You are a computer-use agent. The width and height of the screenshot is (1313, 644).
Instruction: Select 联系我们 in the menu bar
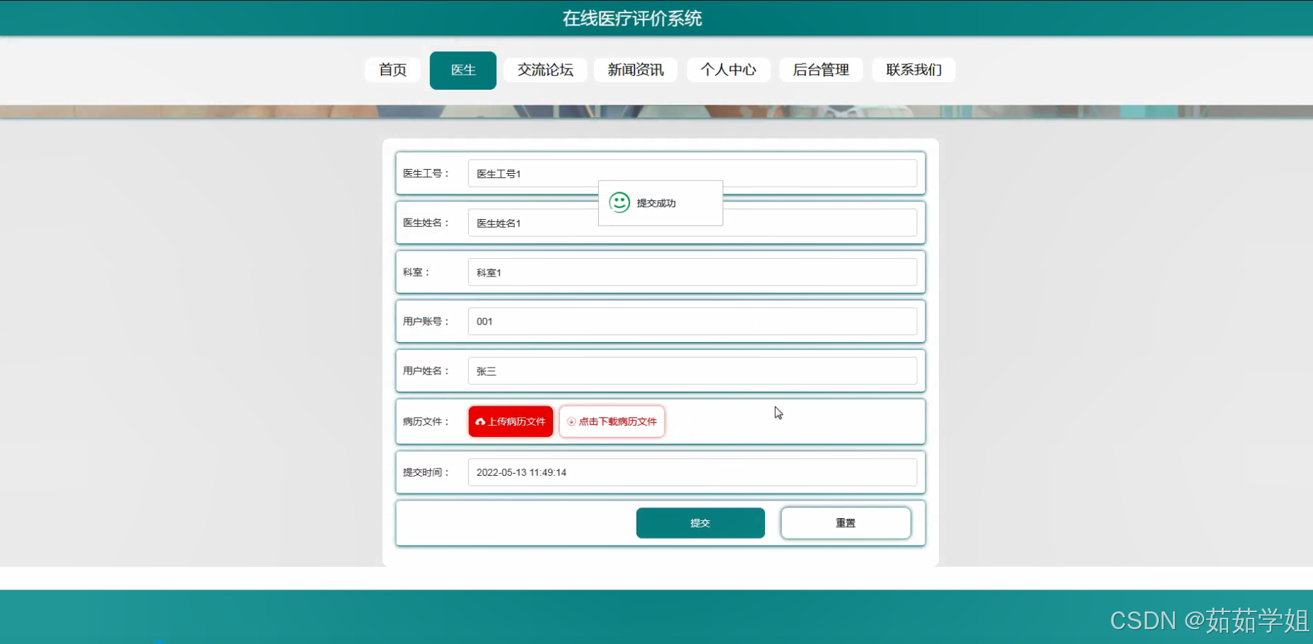click(914, 70)
